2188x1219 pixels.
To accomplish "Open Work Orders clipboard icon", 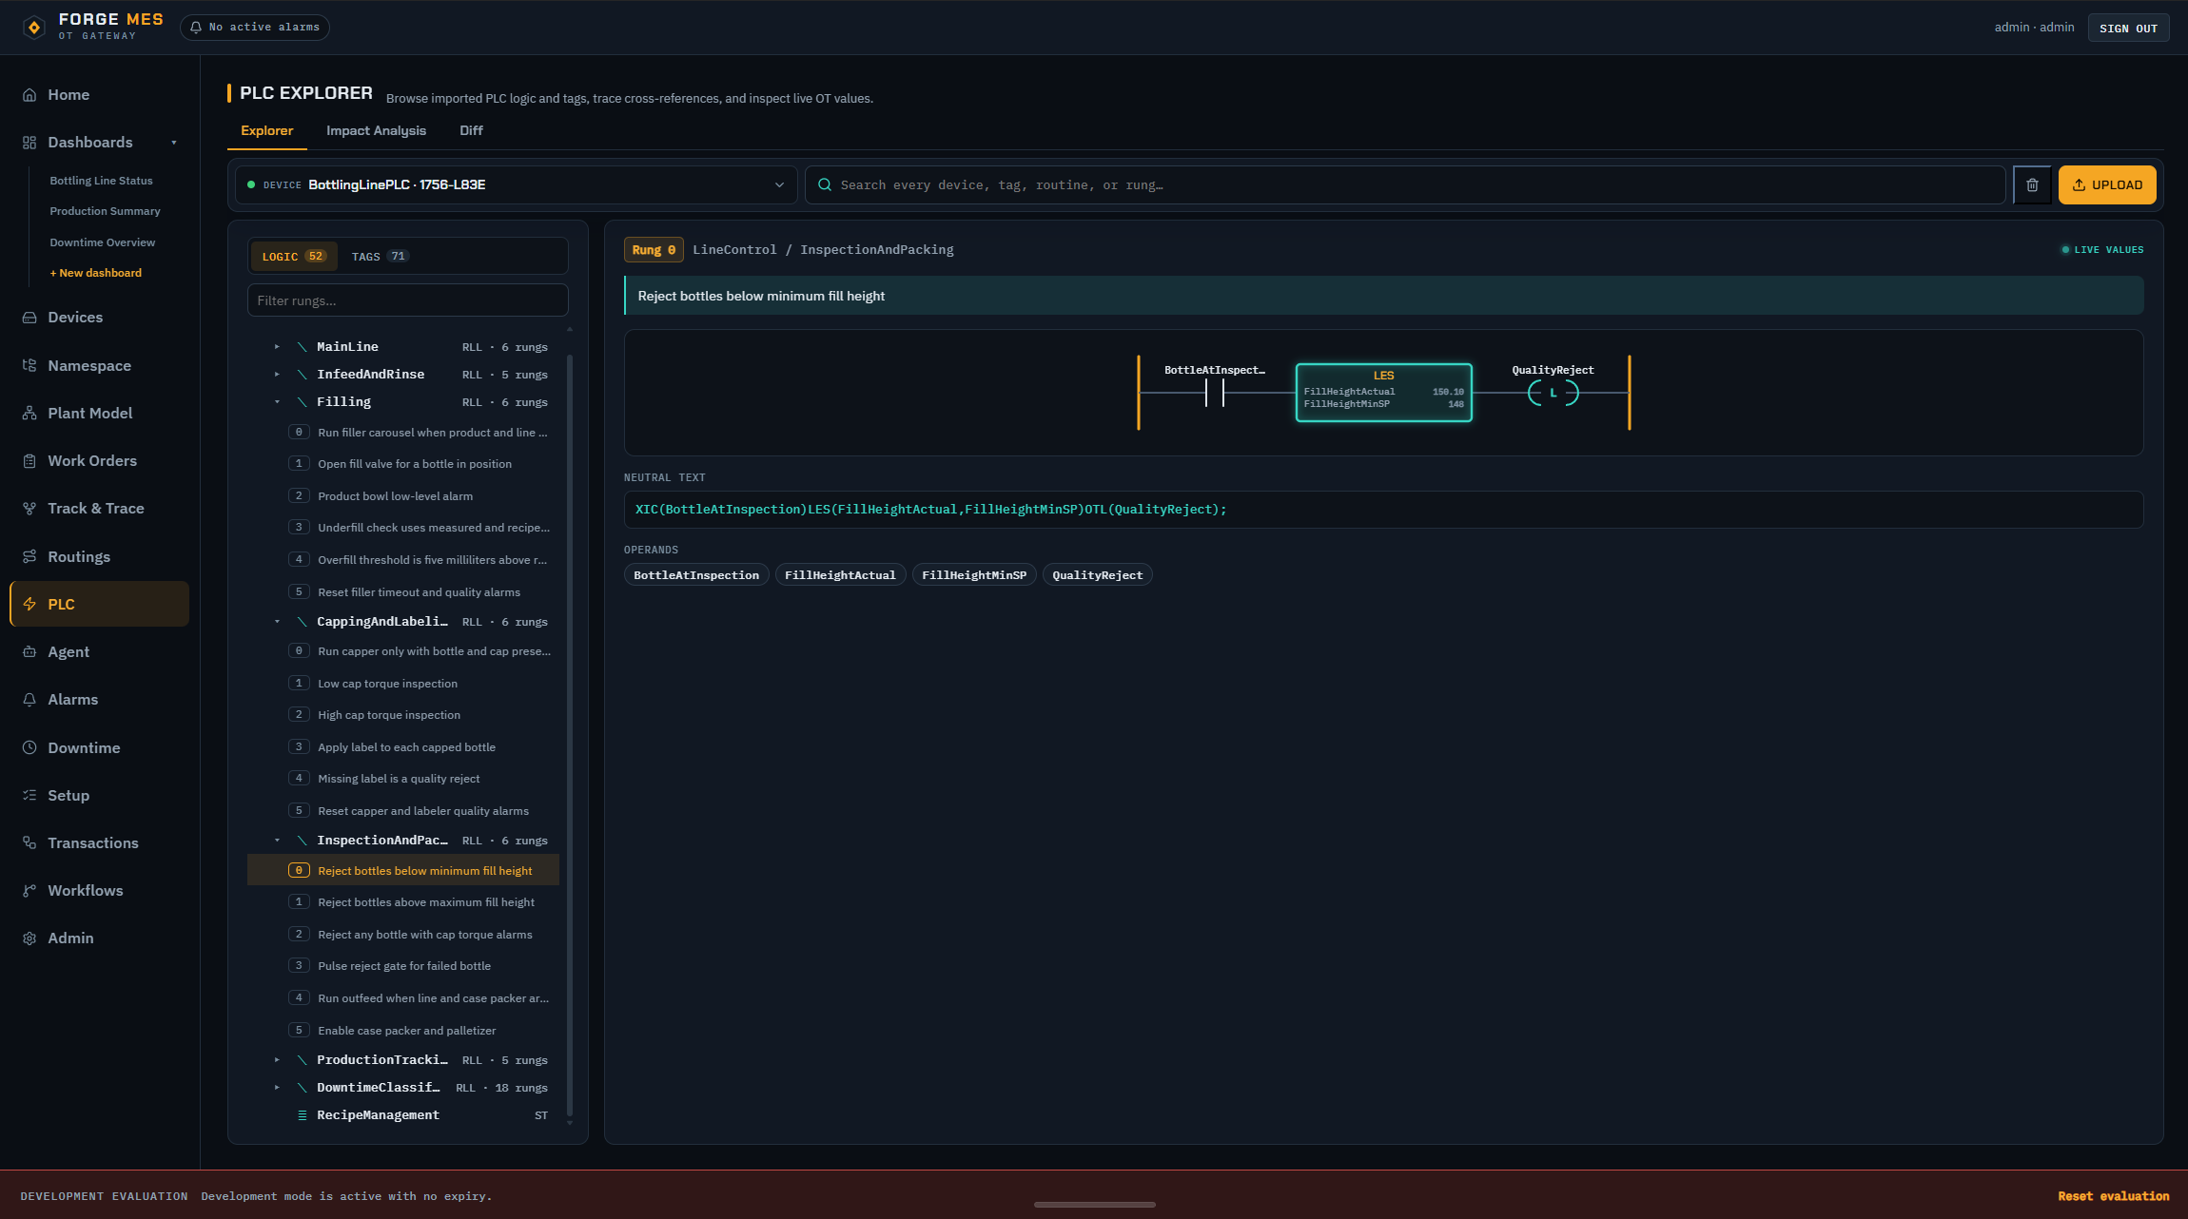I will click(x=29, y=461).
